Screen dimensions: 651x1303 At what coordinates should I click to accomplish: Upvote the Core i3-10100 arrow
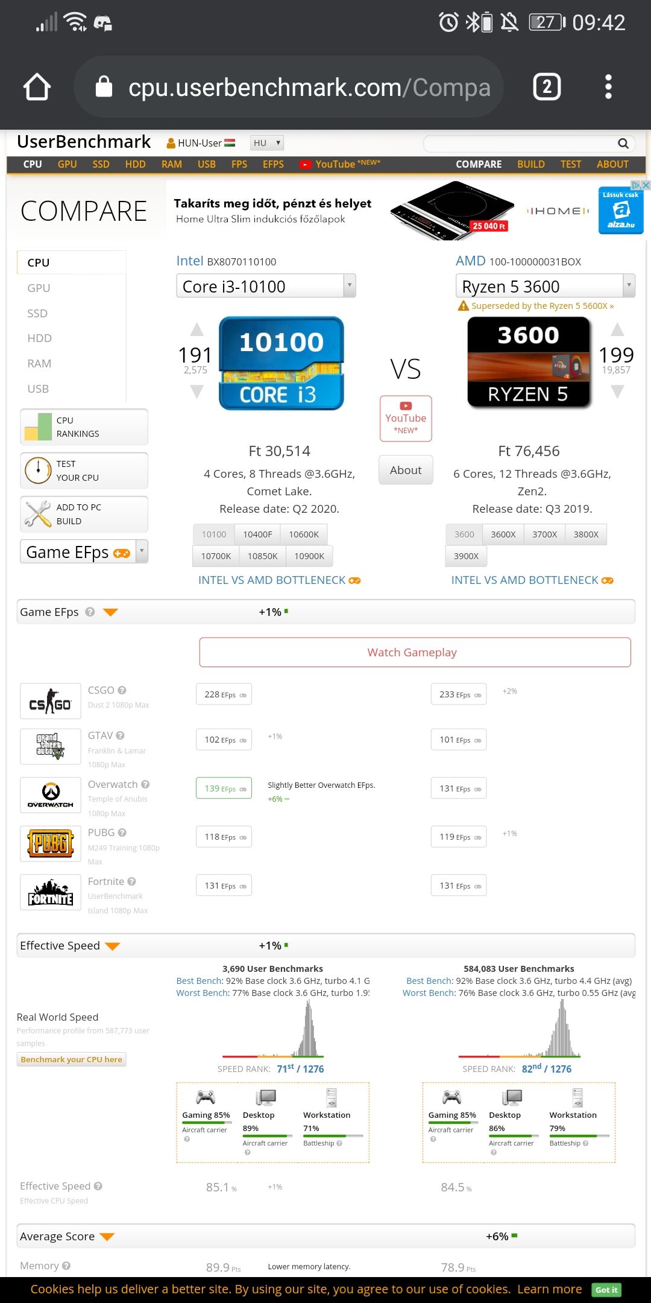tap(197, 329)
